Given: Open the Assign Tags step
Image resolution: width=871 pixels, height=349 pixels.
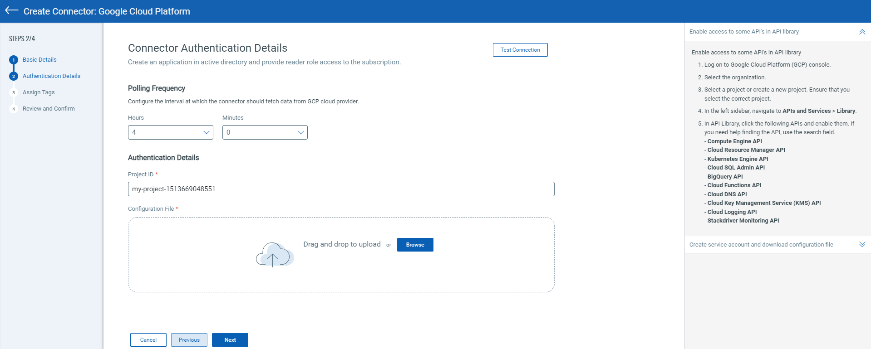Looking at the screenshot, I should (39, 92).
